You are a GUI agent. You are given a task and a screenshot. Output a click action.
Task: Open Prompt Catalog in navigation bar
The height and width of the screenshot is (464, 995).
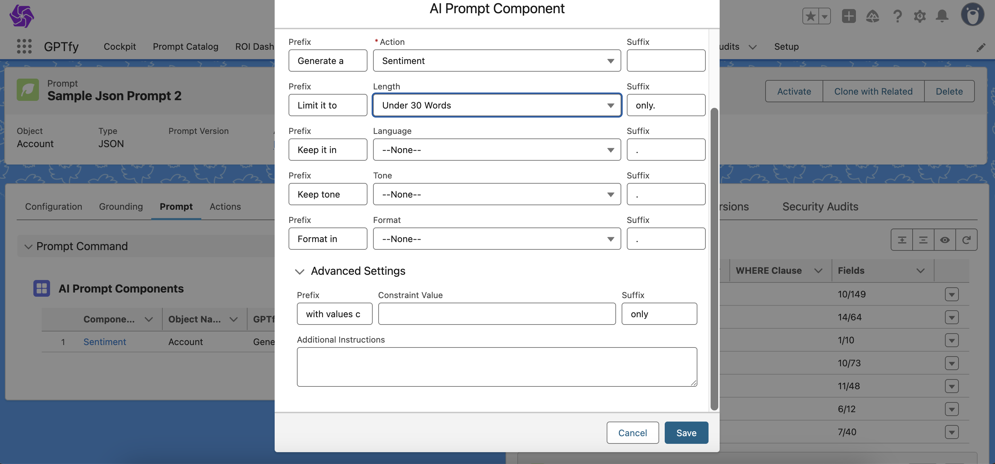click(x=185, y=46)
